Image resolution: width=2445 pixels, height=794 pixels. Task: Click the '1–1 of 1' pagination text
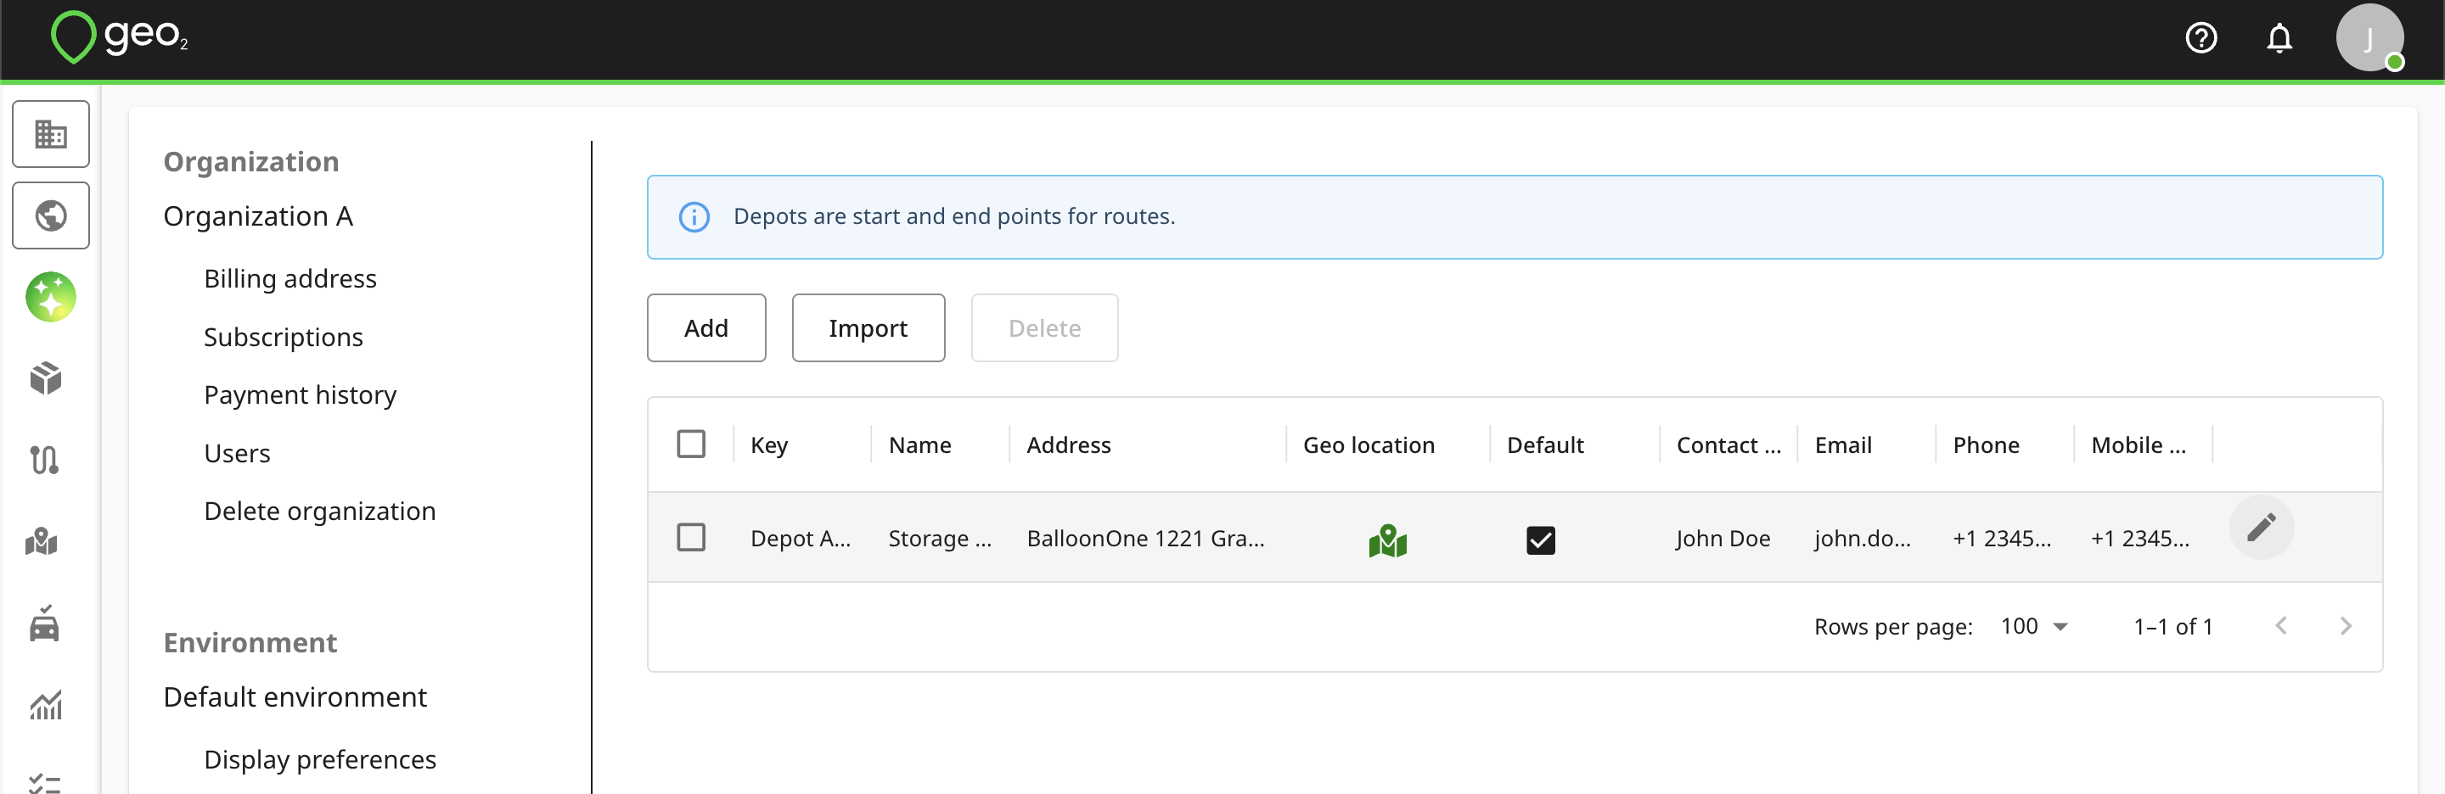pos(2172,627)
